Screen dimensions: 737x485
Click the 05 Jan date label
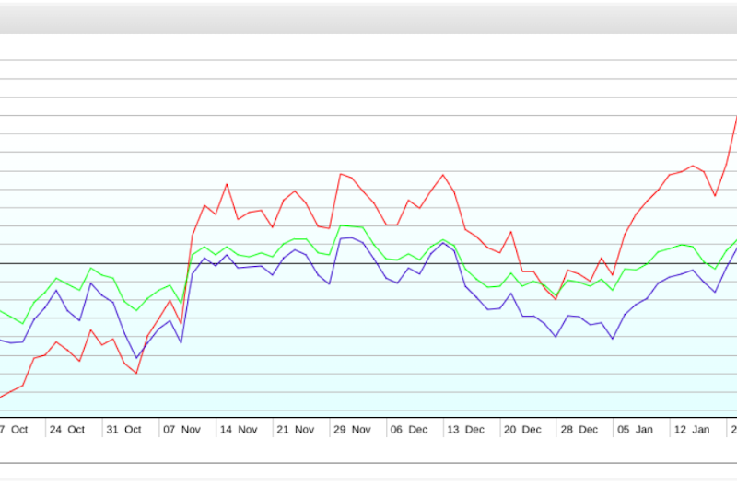tap(635, 430)
